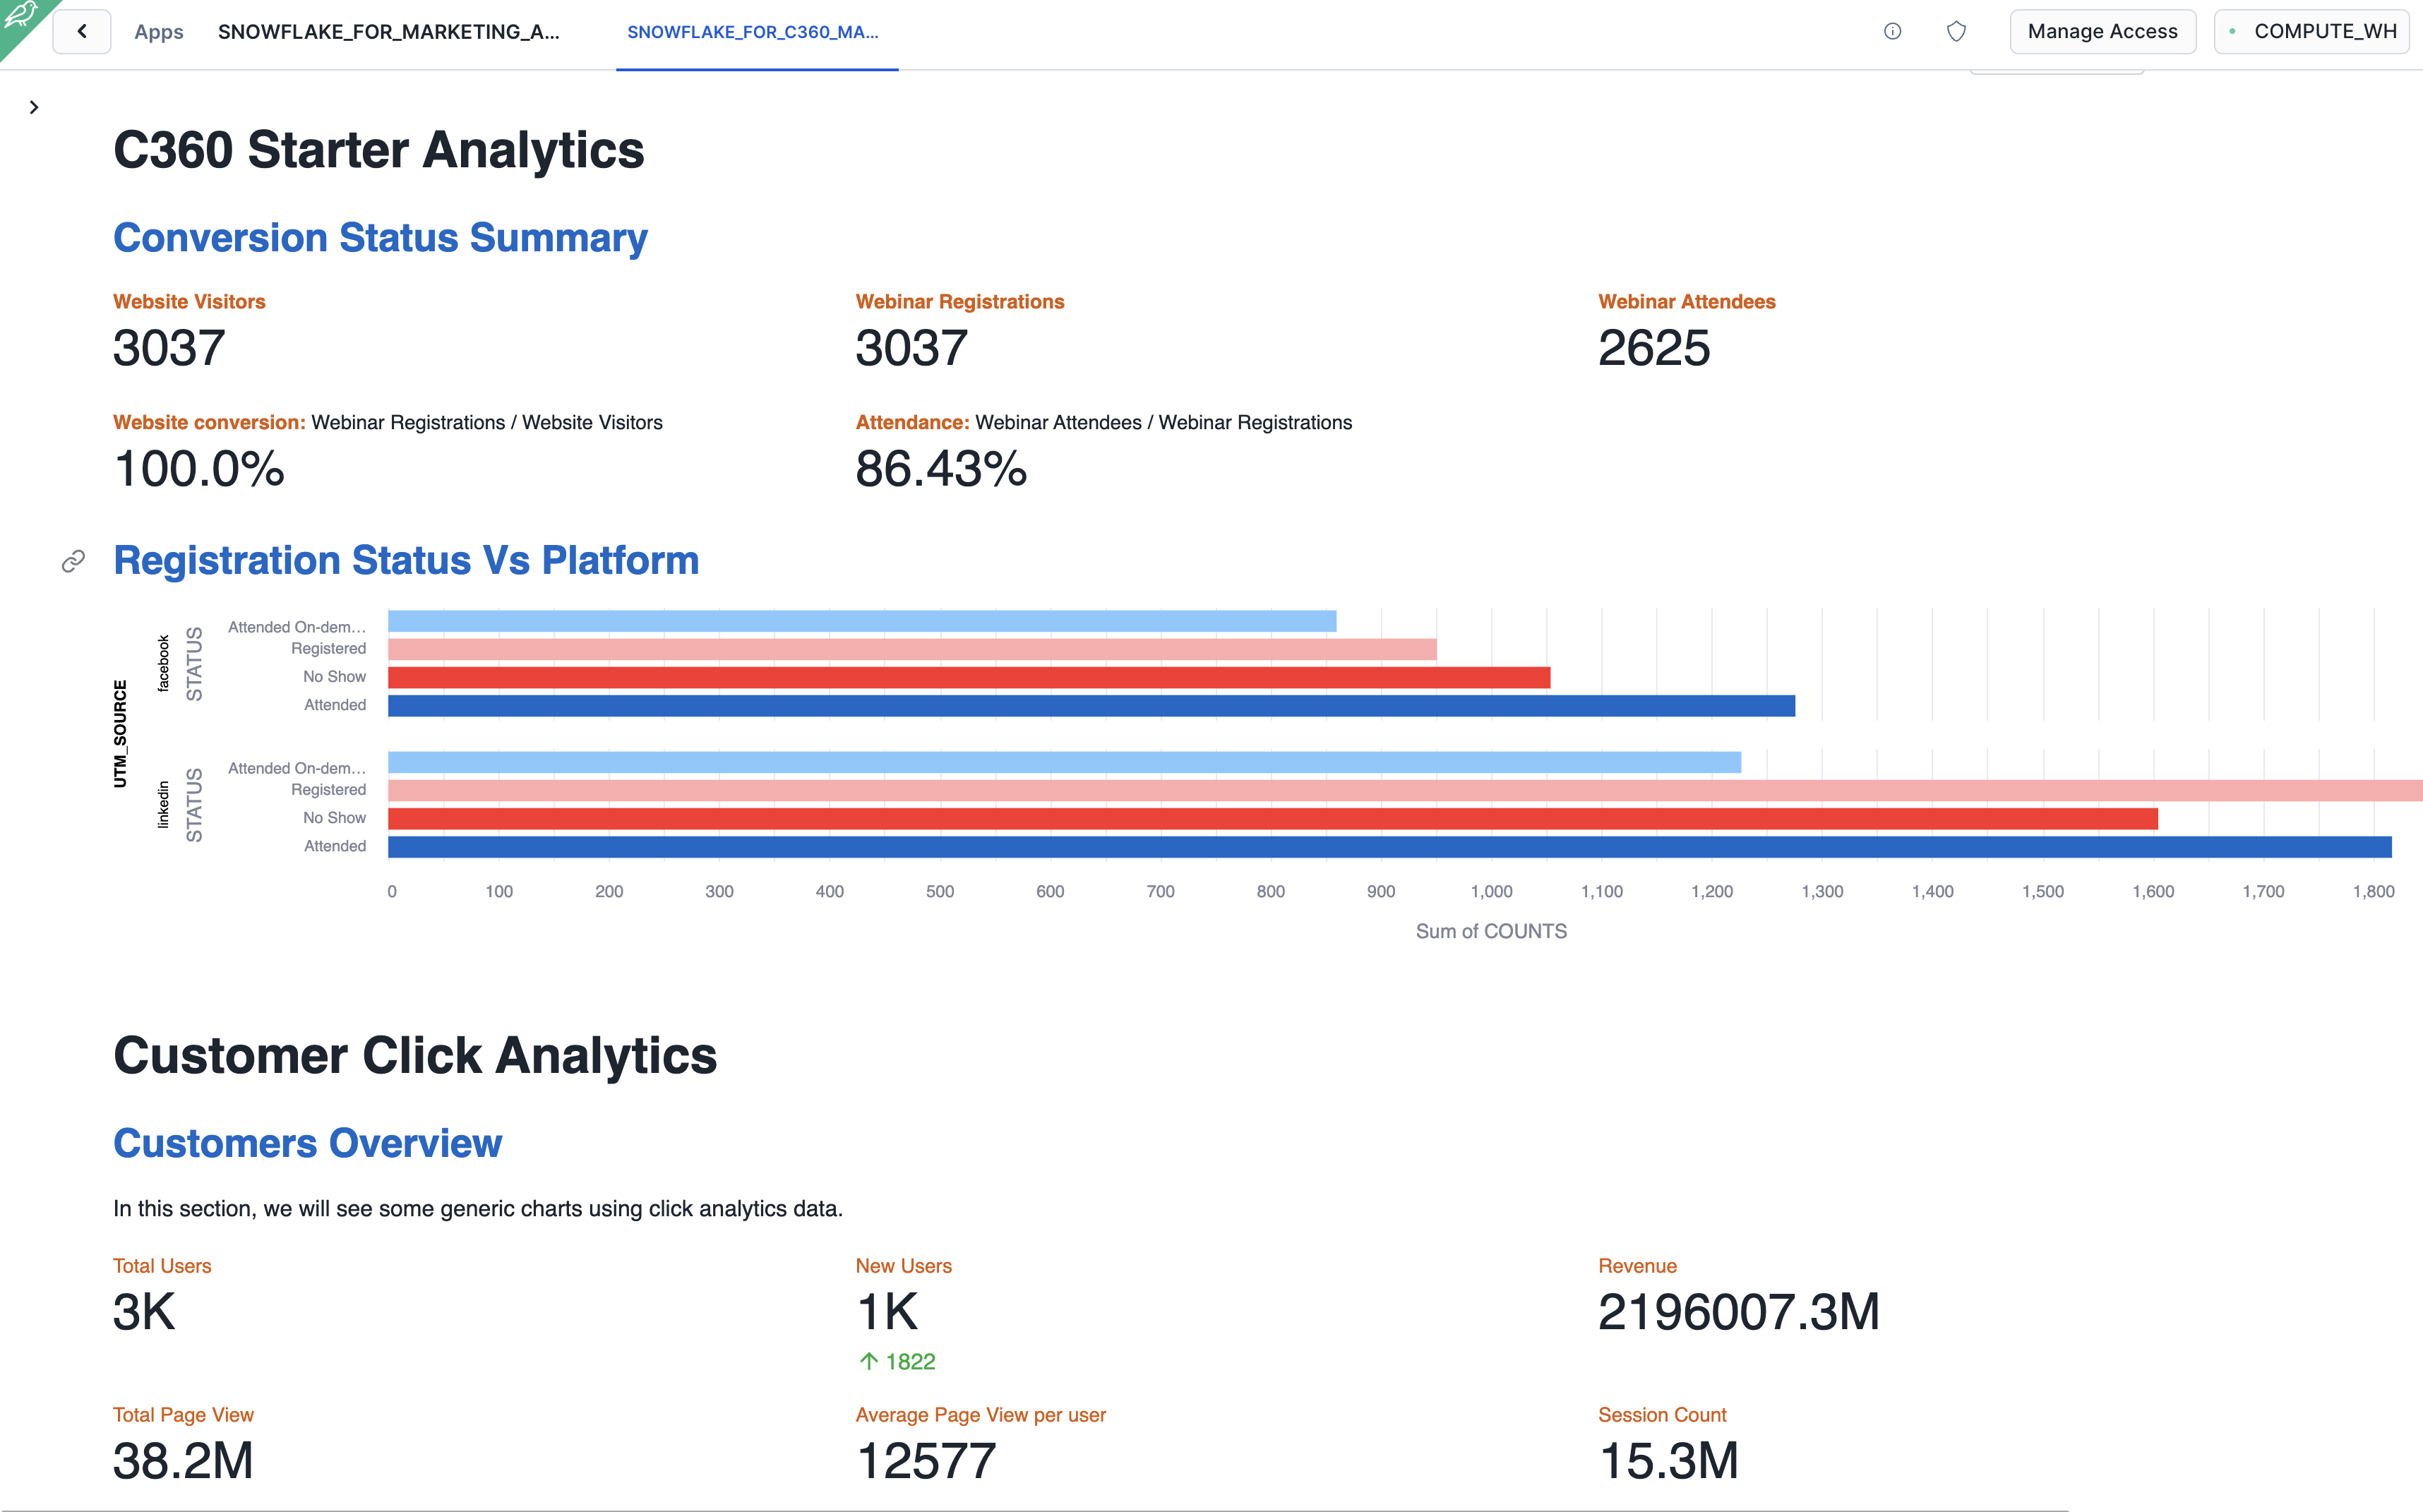This screenshot has width=2423, height=1512.
Task: Click the green bird corner badge
Action: click(x=20, y=17)
